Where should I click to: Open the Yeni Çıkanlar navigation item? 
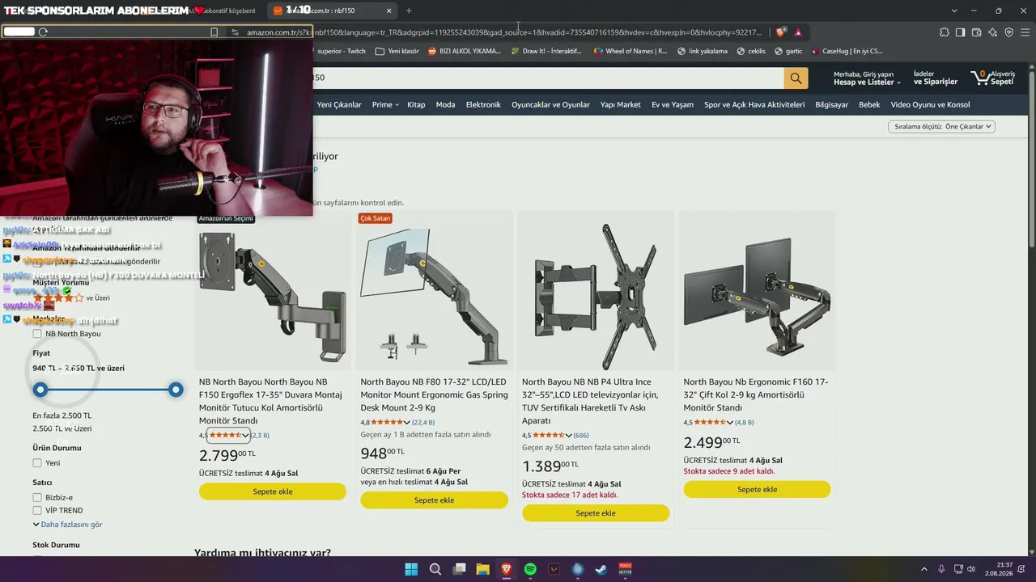point(339,105)
